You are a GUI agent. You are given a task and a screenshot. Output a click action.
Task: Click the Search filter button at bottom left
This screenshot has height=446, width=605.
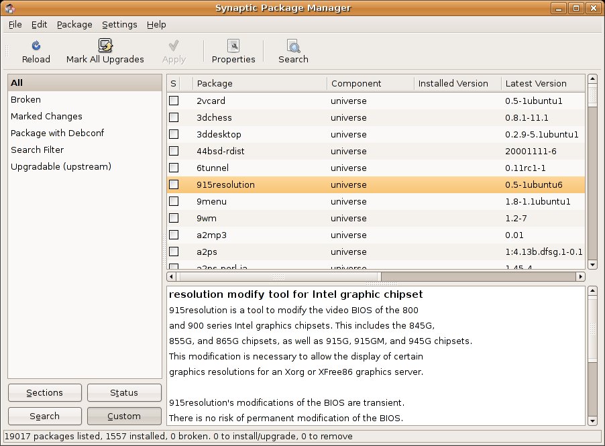[x=45, y=416]
